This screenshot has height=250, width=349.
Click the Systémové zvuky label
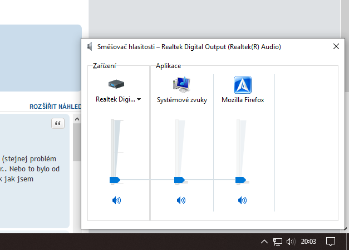(x=182, y=100)
